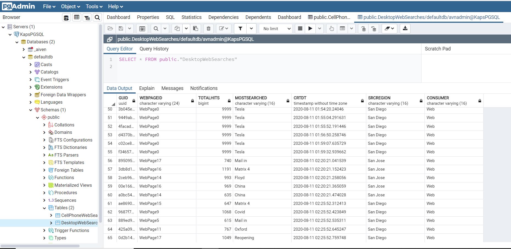The width and height of the screenshot is (511, 249).
Task: Click the Explain Analyze icon
Action: coord(342,29)
